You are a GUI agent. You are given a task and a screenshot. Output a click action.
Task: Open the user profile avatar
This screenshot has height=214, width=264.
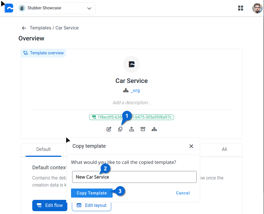point(257,8)
